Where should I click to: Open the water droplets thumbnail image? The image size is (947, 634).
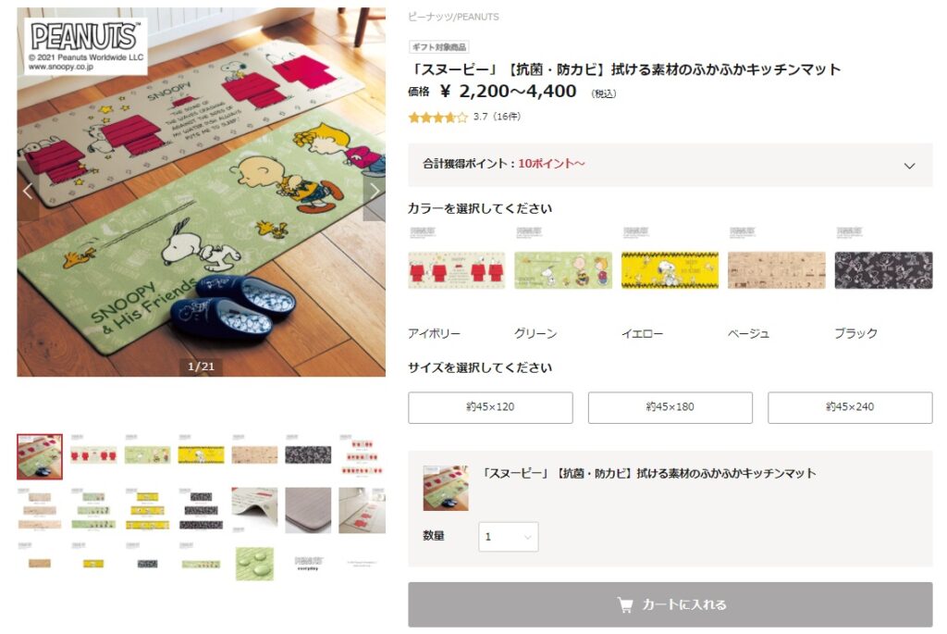pos(254,564)
